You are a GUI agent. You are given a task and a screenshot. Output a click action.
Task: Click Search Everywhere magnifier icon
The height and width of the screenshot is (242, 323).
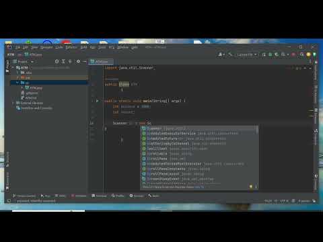[302, 54]
